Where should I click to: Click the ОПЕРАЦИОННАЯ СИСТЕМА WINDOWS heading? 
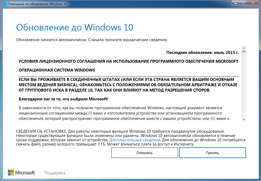coord(57,70)
